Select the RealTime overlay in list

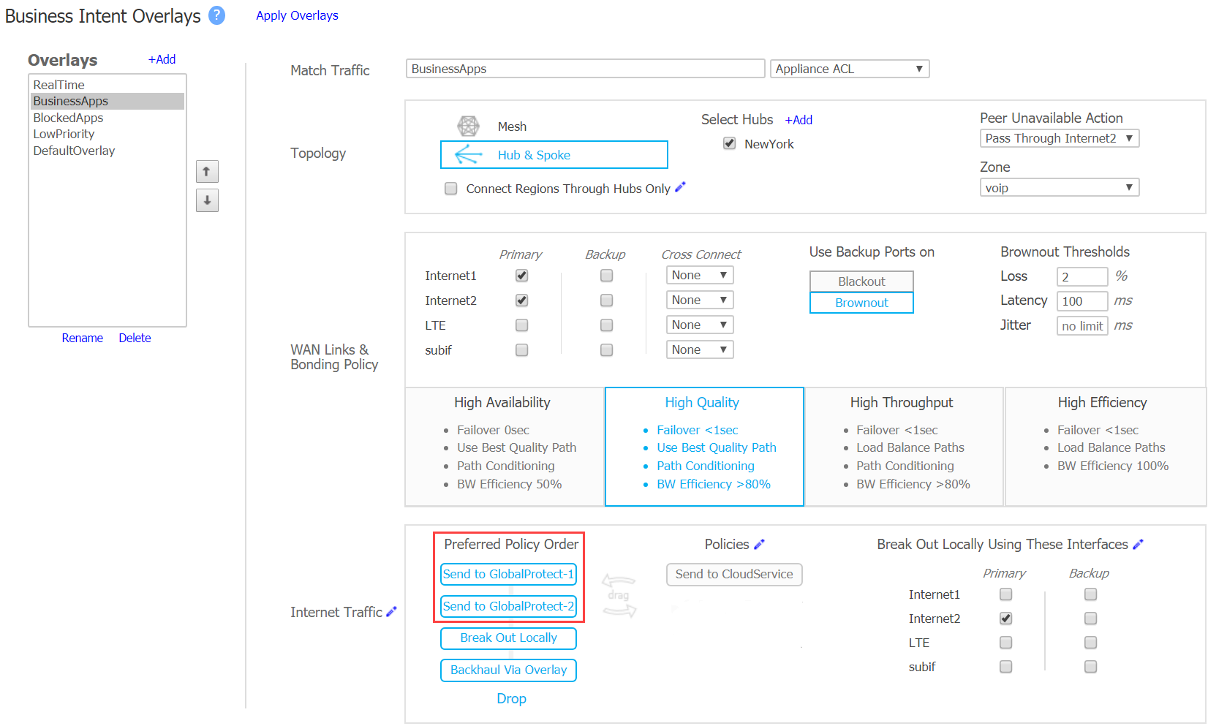(x=59, y=85)
